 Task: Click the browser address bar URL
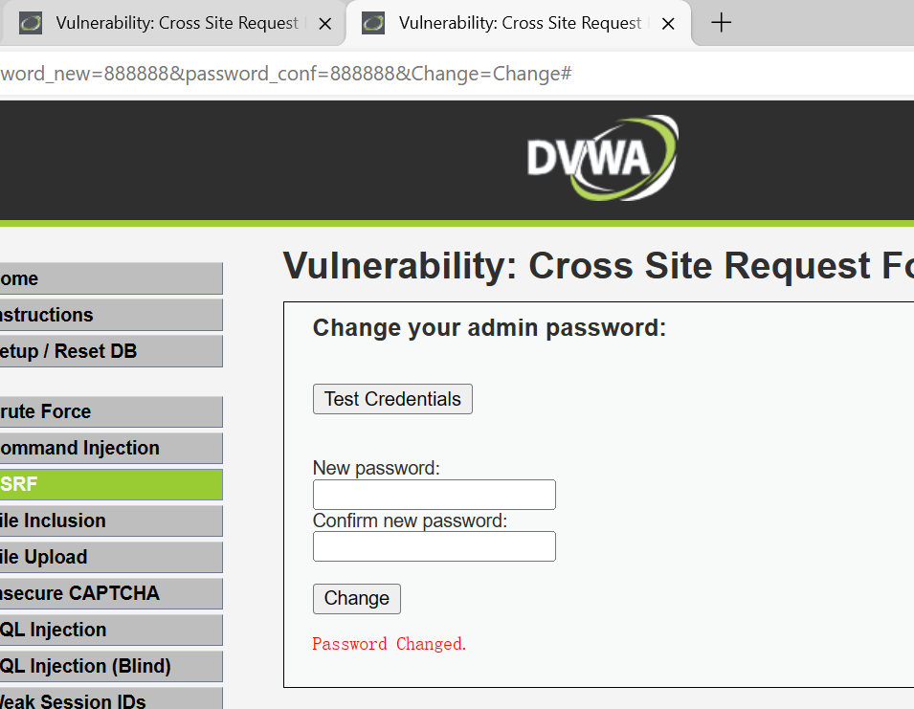287,74
